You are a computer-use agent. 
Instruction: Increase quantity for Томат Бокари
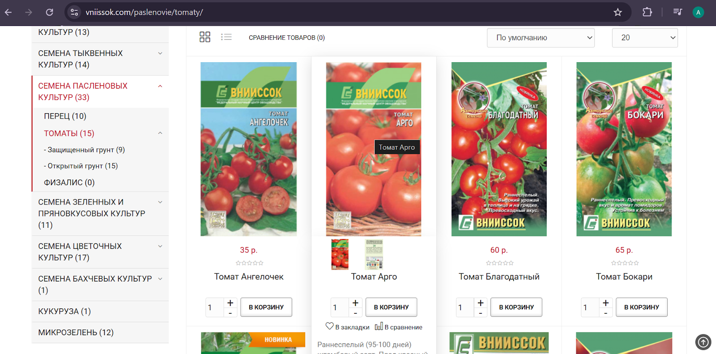[x=605, y=303]
